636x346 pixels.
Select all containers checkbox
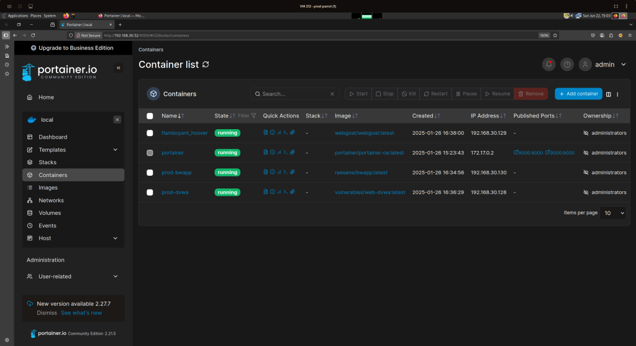[x=150, y=116]
